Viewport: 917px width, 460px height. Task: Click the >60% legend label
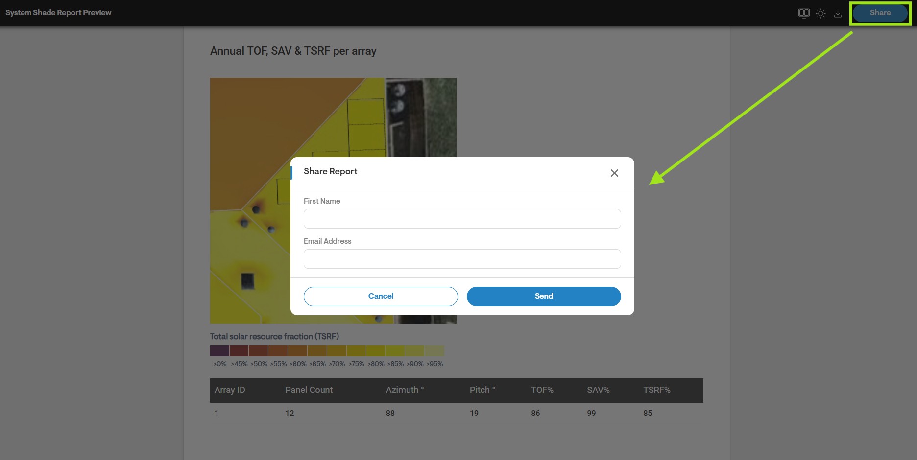click(x=298, y=364)
